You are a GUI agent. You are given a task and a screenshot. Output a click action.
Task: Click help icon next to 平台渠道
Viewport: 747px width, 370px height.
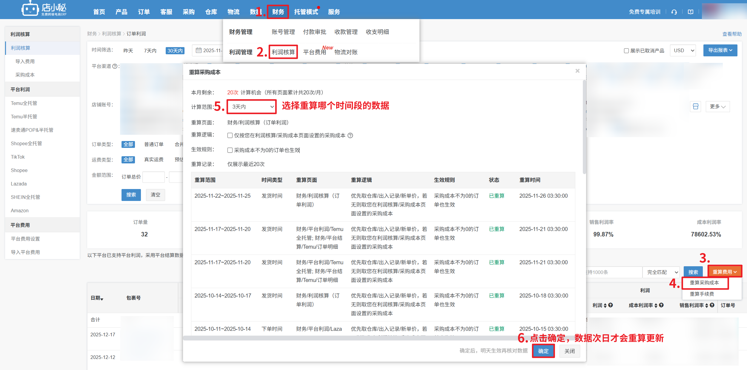115,66
